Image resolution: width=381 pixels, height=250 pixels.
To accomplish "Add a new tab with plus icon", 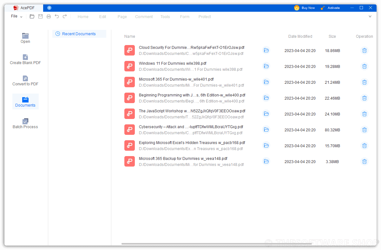I will point(49,8).
